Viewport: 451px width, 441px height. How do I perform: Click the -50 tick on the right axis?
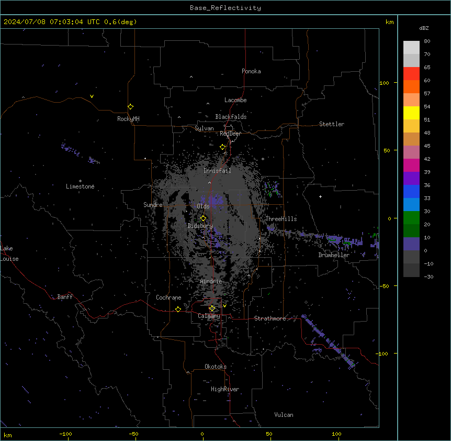click(x=384, y=286)
